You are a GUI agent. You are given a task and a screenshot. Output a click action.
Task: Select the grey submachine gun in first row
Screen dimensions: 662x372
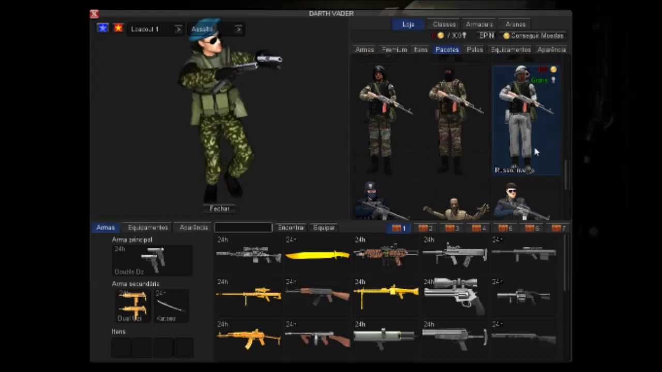[455, 254]
